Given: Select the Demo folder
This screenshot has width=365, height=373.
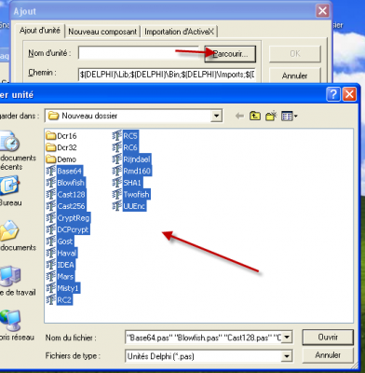Looking at the screenshot, I should click(x=61, y=159).
